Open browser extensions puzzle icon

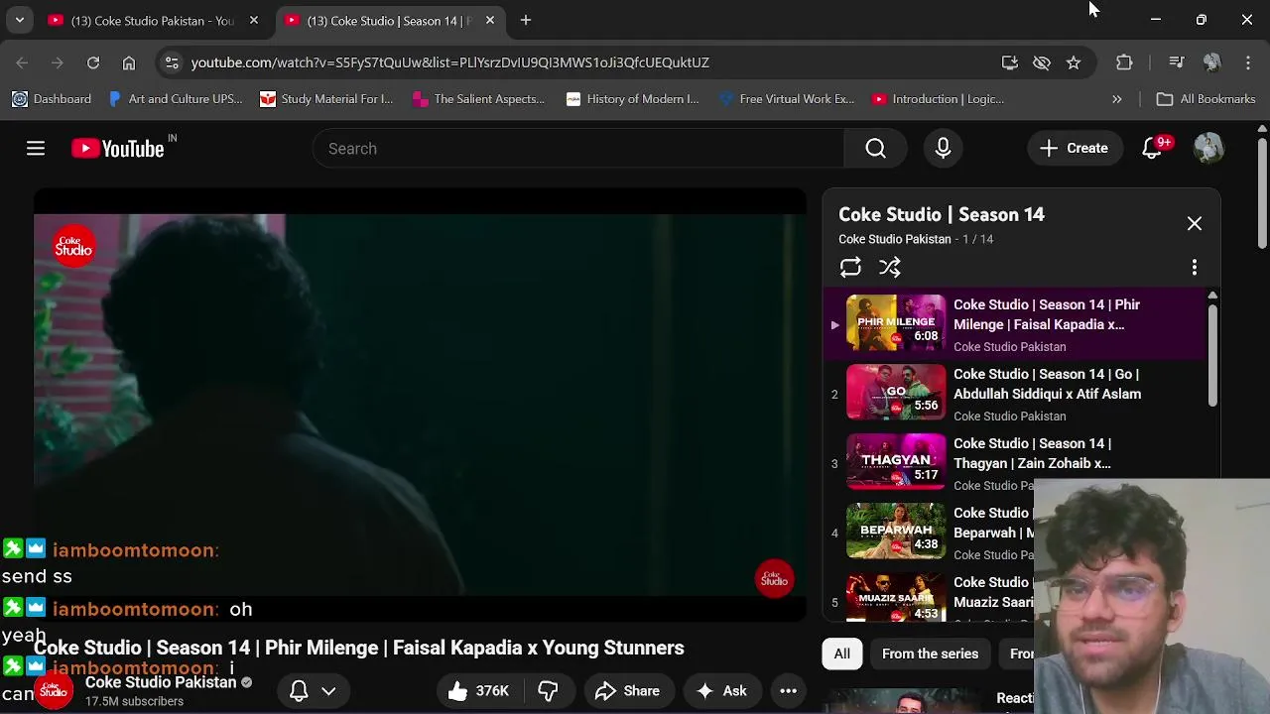tap(1124, 62)
